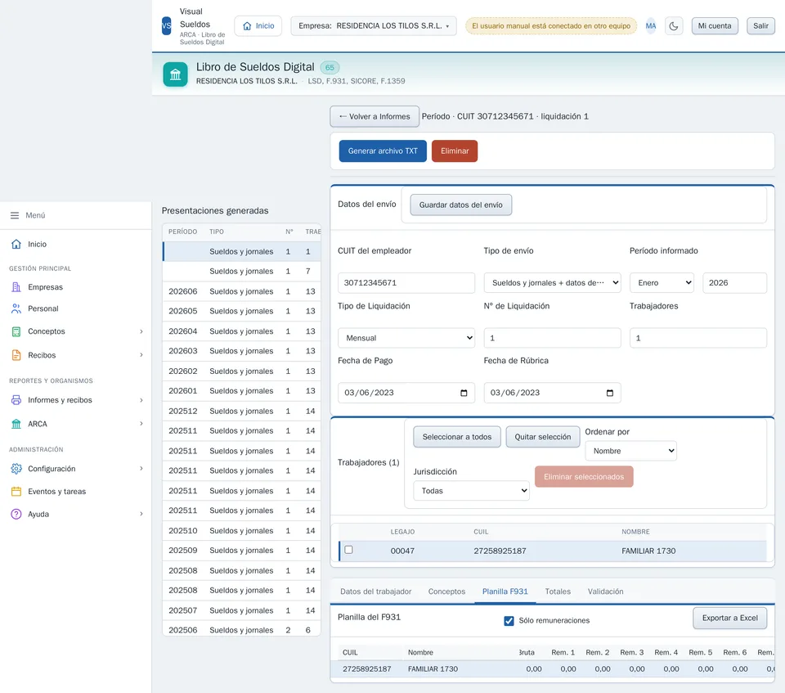Click the Configuración gear icon

click(x=16, y=469)
